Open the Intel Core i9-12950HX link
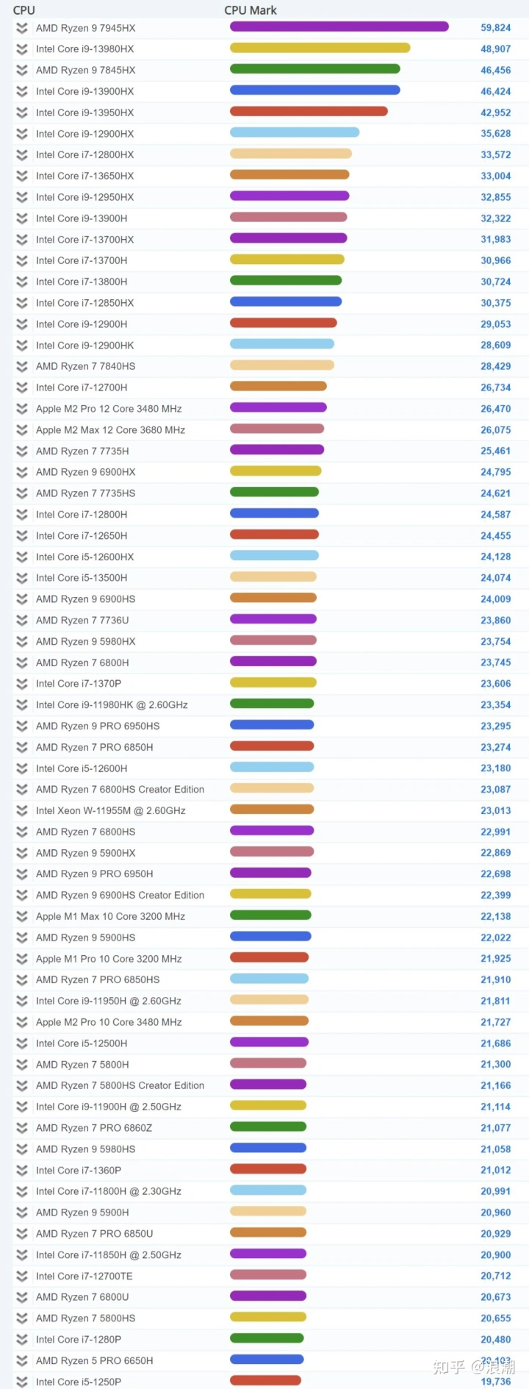This screenshot has width=529, height=1389. point(84,197)
